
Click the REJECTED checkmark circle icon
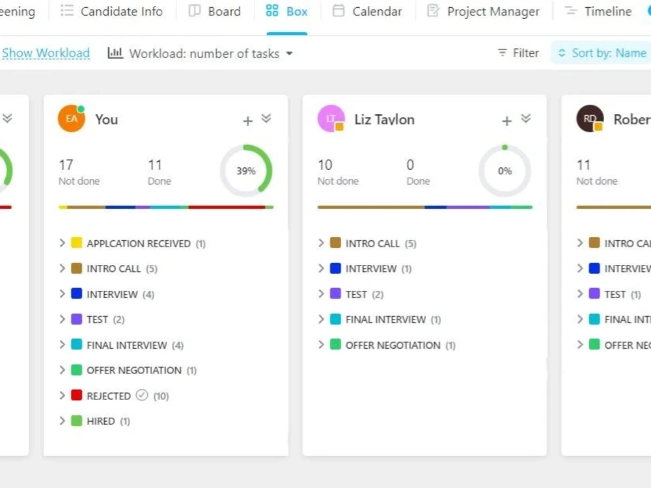(142, 395)
